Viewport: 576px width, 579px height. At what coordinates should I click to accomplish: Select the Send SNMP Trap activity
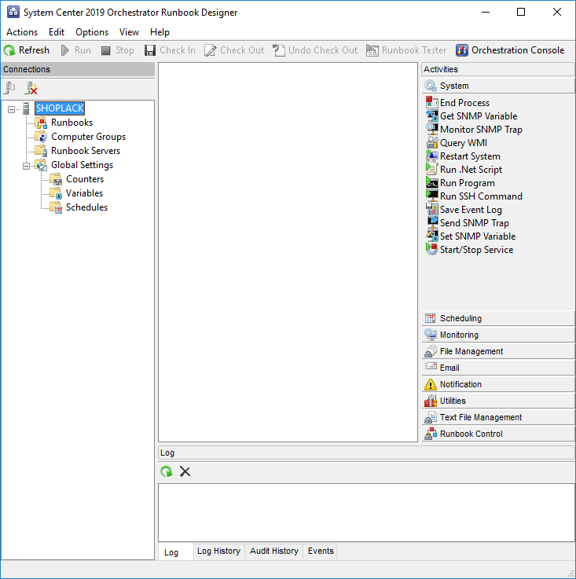click(x=468, y=222)
